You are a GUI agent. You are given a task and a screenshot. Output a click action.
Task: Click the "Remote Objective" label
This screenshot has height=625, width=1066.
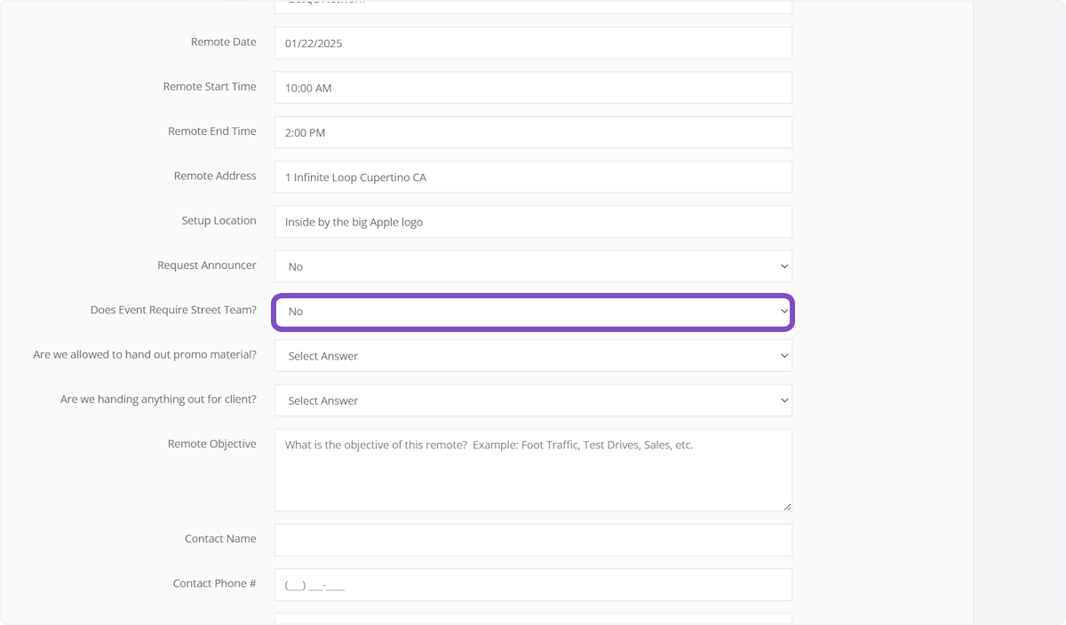coord(211,444)
